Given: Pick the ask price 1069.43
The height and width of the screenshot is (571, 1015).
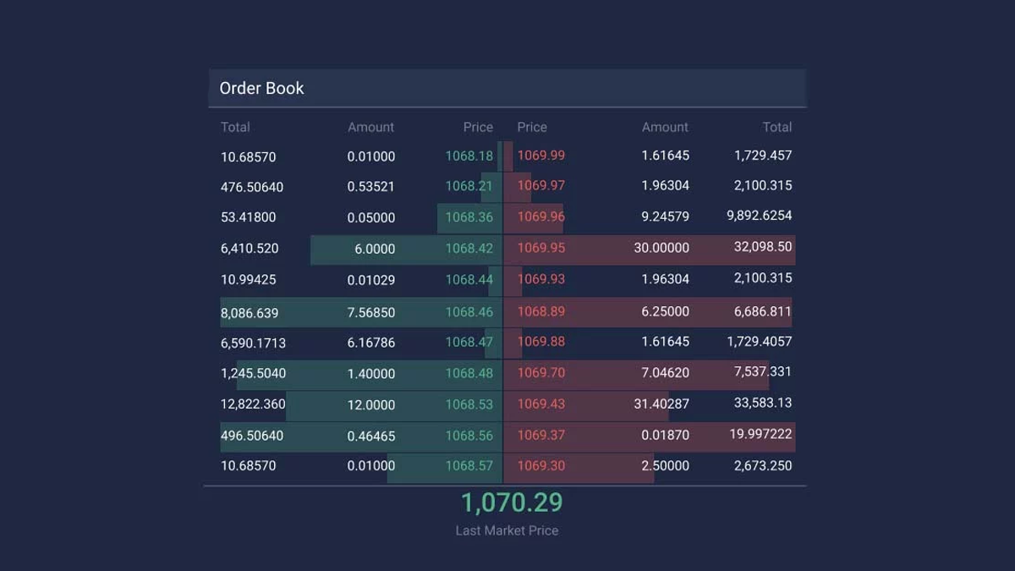Looking at the screenshot, I should [x=541, y=404].
